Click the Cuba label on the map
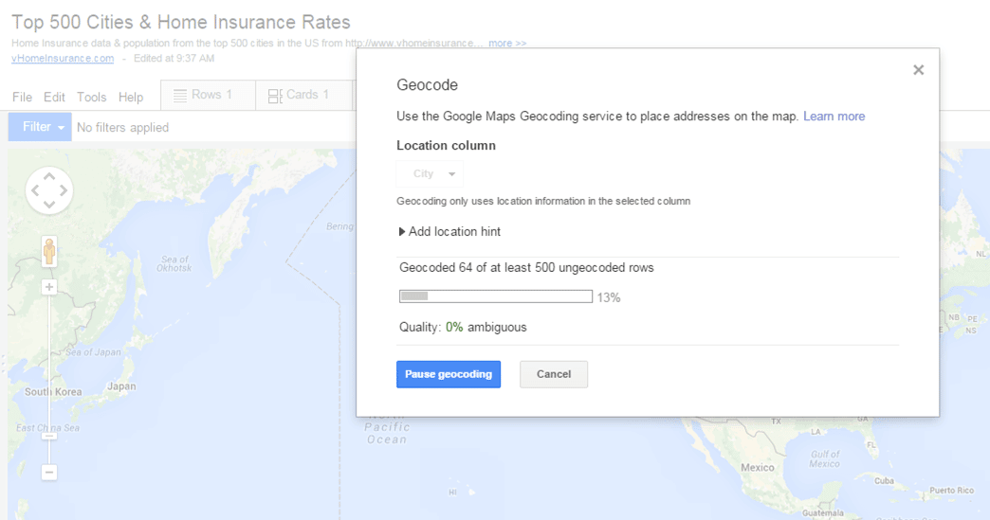 884,481
